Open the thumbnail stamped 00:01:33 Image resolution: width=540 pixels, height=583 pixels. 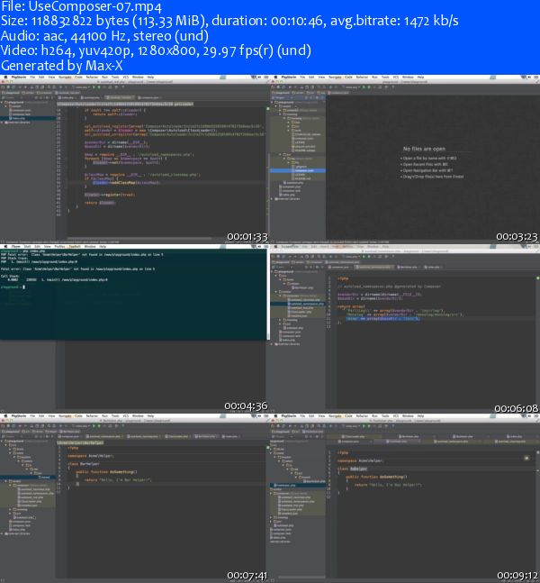pos(134,159)
